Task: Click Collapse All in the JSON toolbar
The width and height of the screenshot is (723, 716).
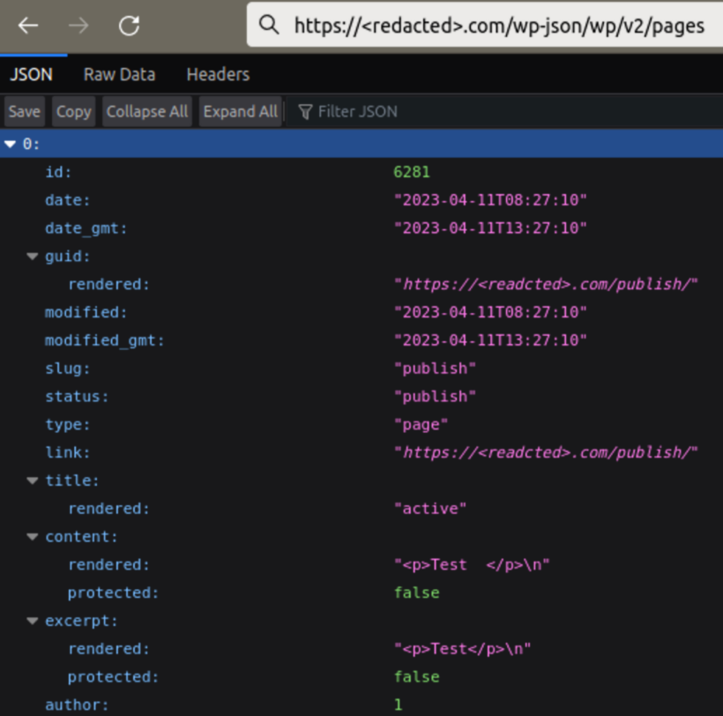Action: tap(146, 111)
